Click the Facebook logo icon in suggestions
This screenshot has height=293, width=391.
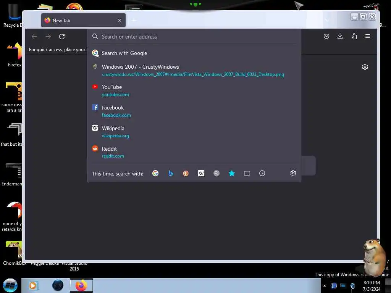[x=95, y=107]
